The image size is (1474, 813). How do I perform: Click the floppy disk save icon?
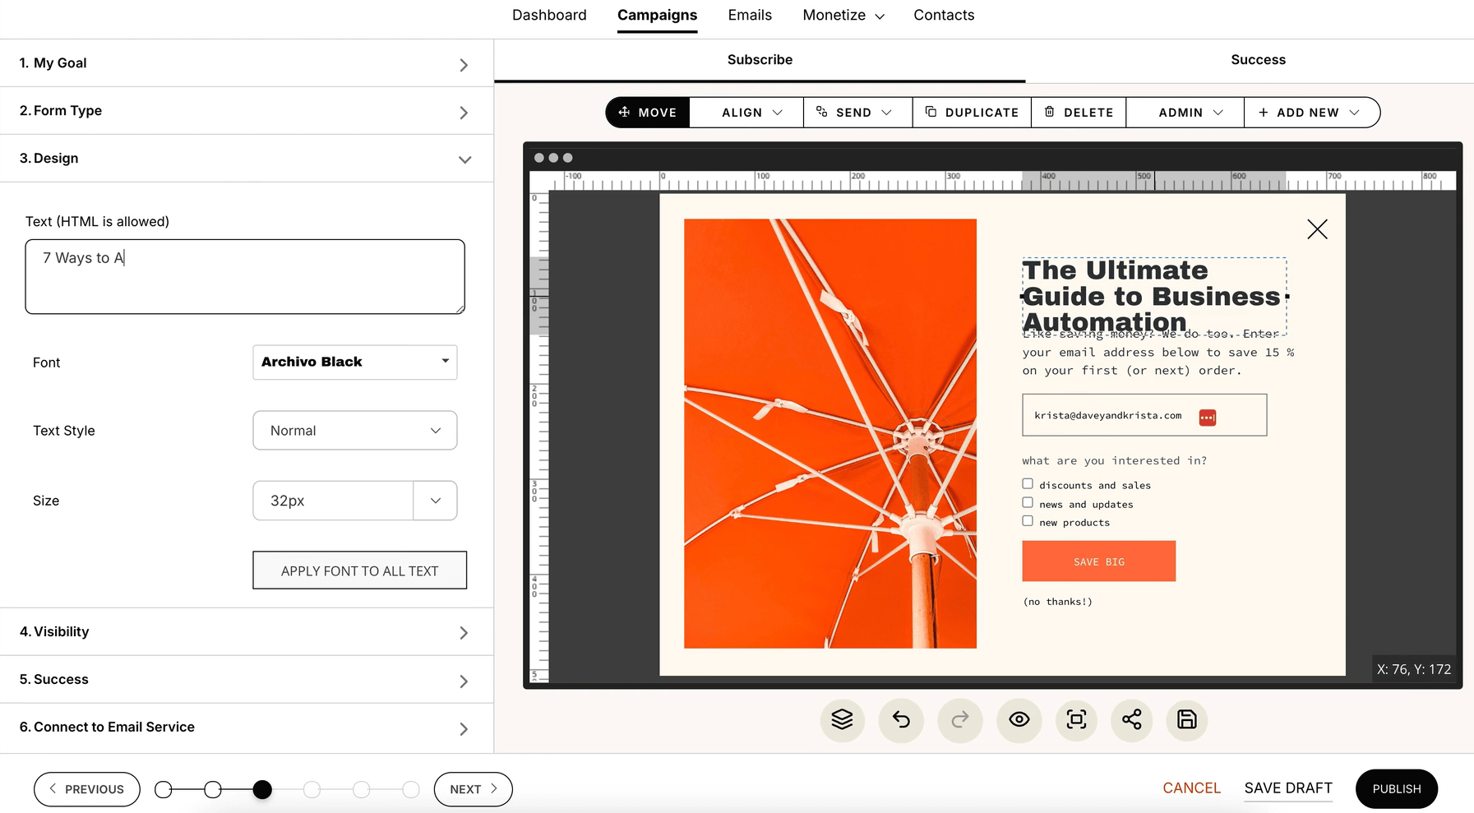1186,720
